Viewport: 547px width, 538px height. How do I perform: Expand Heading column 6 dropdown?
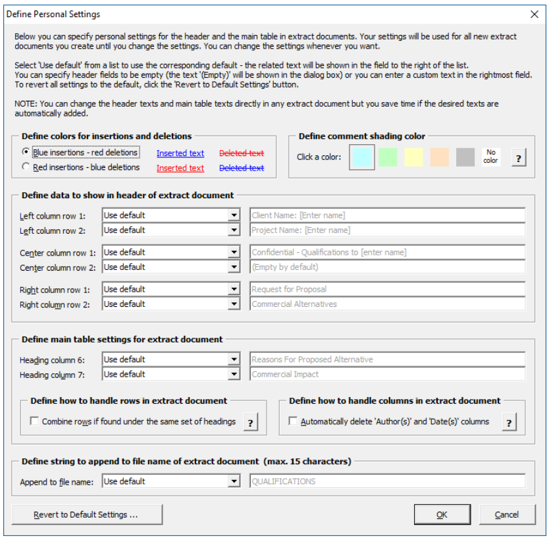pos(234,359)
